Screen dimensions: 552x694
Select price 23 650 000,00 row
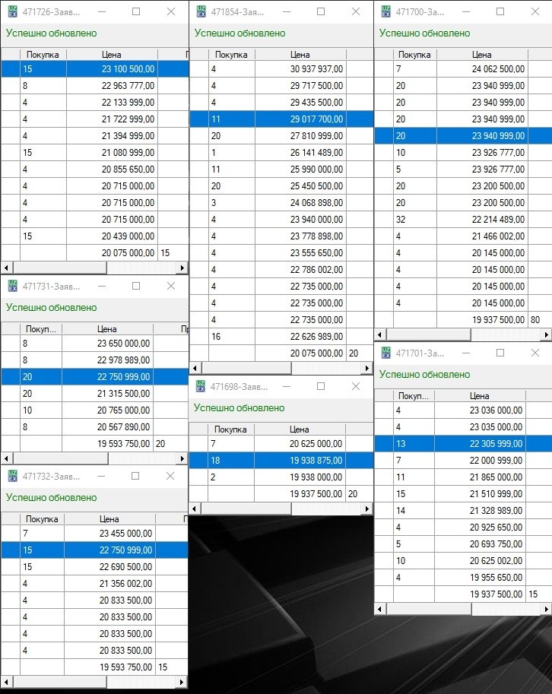[x=95, y=344]
